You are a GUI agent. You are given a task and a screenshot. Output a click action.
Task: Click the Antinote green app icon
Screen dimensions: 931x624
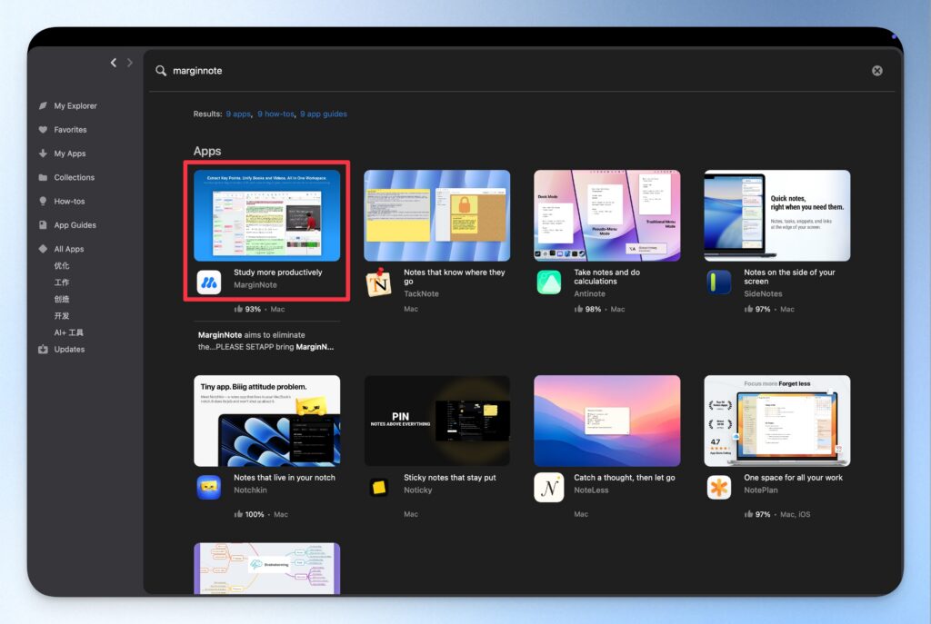pos(549,282)
